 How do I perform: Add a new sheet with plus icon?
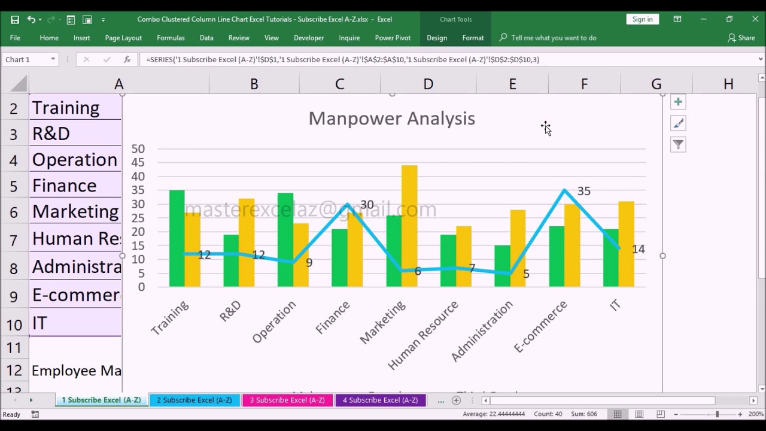456,400
